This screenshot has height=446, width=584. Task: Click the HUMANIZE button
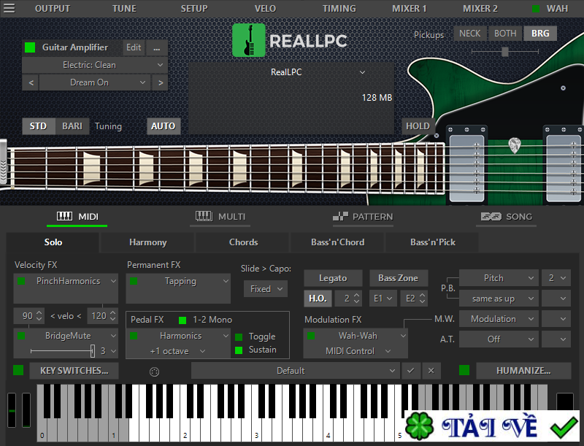click(523, 371)
